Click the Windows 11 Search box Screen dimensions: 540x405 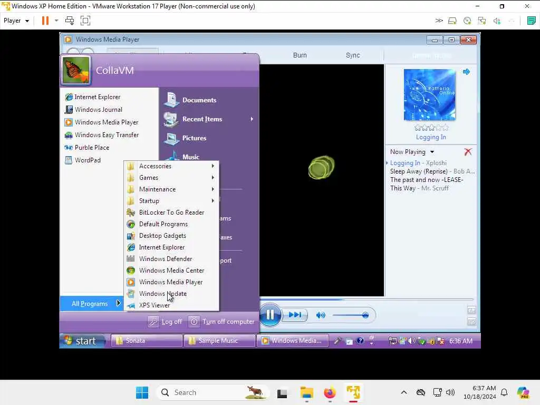(213, 392)
